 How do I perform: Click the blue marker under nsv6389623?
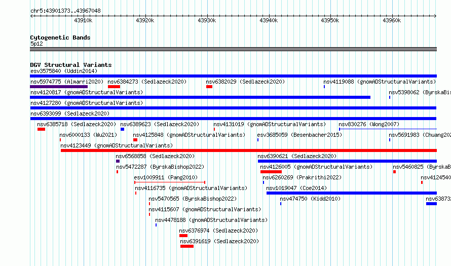tap(122, 129)
